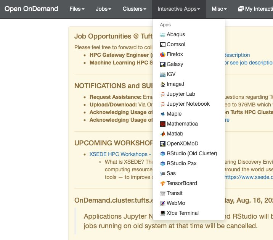Click the RStudio Pax icon
Screen dimensions: 273x240
(x=162, y=164)
